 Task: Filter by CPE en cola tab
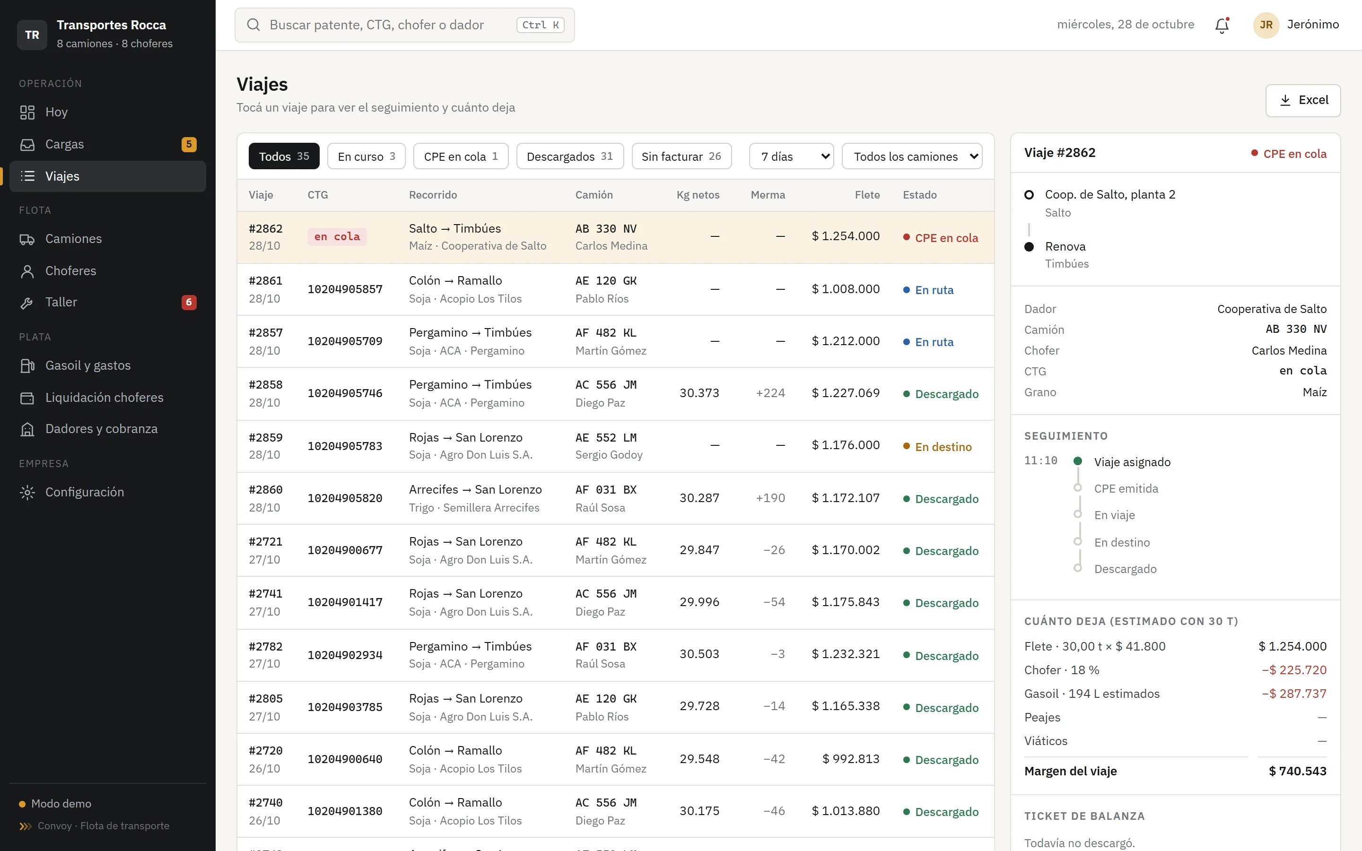point(460,156)
